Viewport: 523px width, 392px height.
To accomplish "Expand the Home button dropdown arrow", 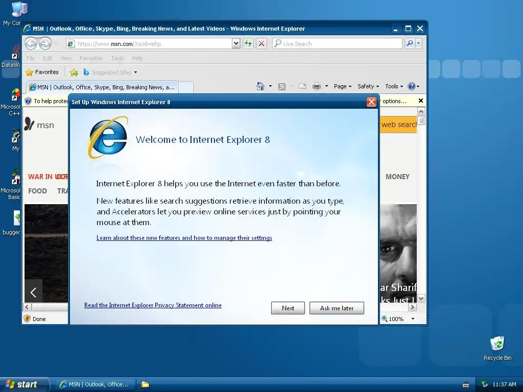I will [271, 86].
